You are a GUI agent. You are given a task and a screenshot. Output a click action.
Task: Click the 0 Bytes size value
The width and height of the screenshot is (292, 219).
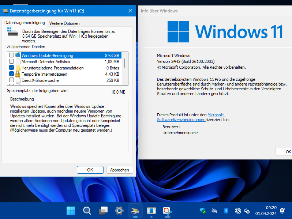[113, 68]
